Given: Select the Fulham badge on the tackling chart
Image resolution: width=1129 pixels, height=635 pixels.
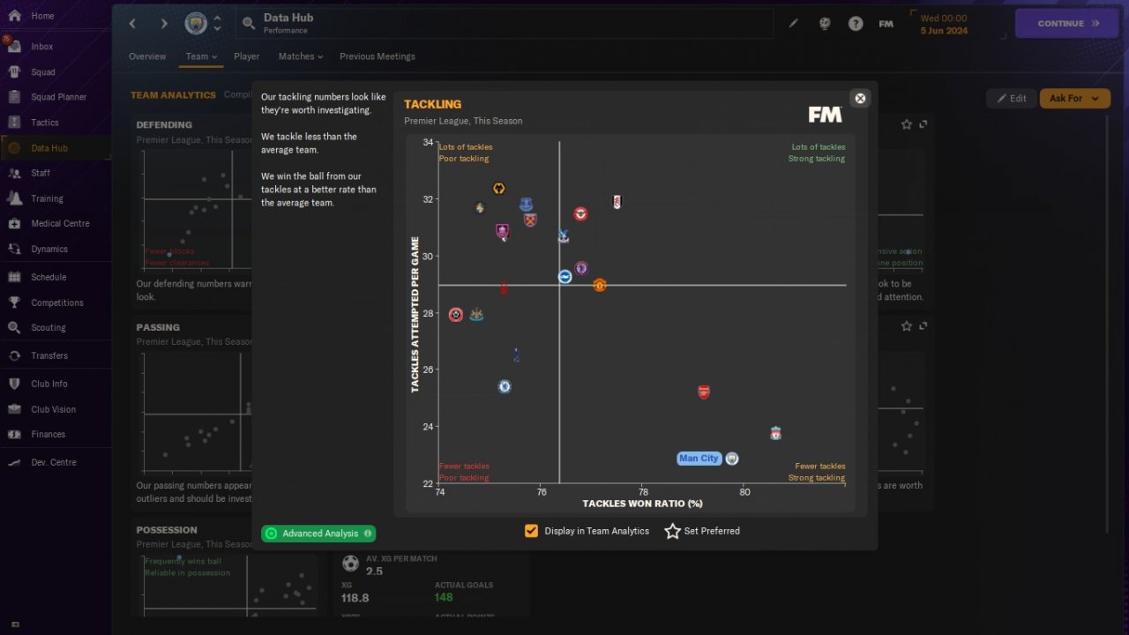Looking at the screenshot, I should pyautogui.click(x=617, y=202).
